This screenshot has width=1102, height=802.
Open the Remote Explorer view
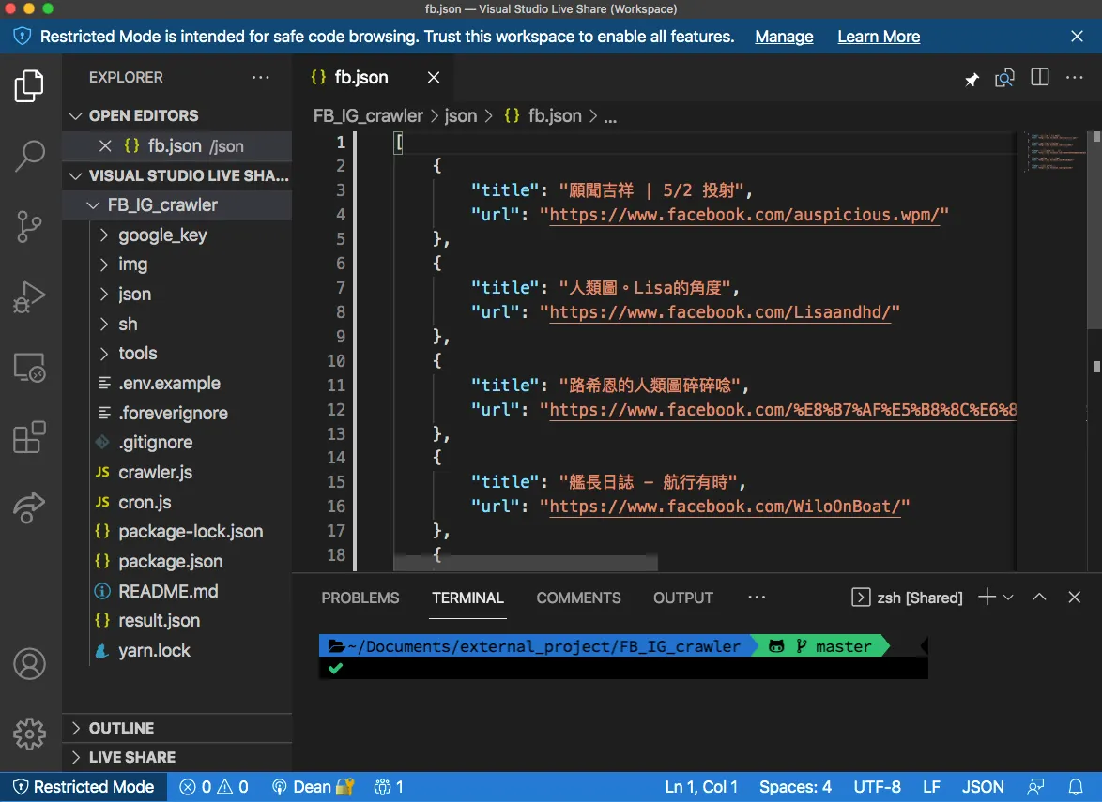pyautogui.click(x=29, y=367)
